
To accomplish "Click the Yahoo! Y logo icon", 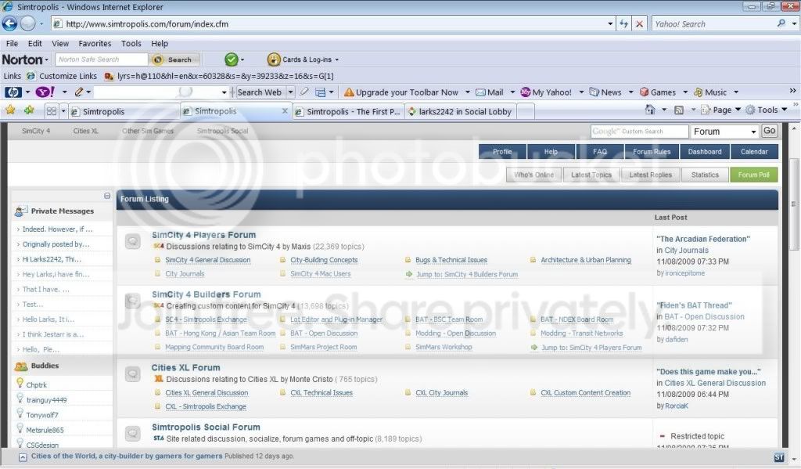I will tap(45, 92).
